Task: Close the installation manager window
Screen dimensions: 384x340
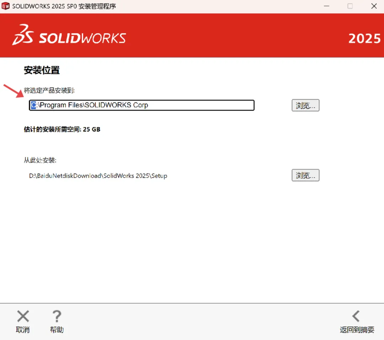Action: 374,6
